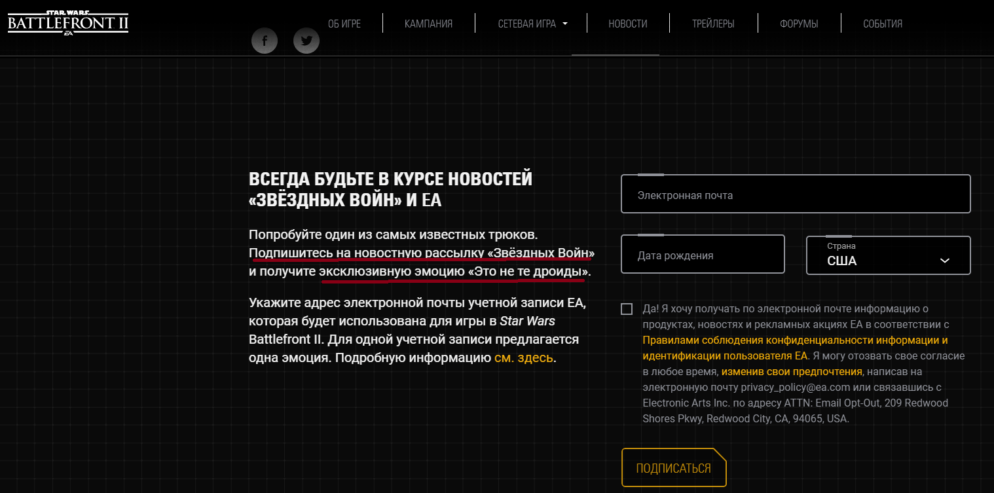Share via the Twitter icon
Viewport: 994px width, 493px height.
click(306, 41)
